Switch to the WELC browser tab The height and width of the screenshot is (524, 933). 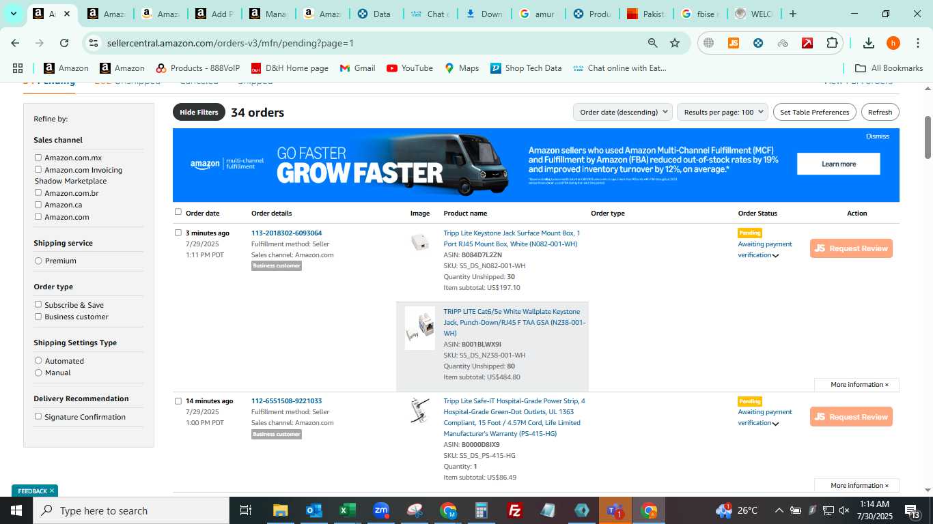pyautogui.click(x=753, y=14)
